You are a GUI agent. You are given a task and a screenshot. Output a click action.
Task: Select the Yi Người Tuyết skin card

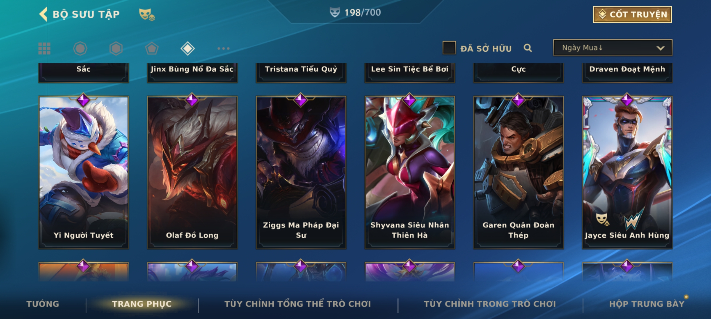tap(84, 172)
